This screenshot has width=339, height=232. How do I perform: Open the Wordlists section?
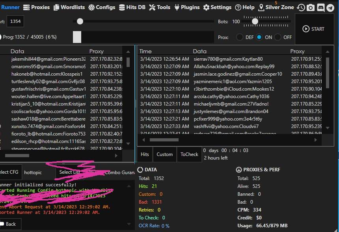click(x=69, y=7)
